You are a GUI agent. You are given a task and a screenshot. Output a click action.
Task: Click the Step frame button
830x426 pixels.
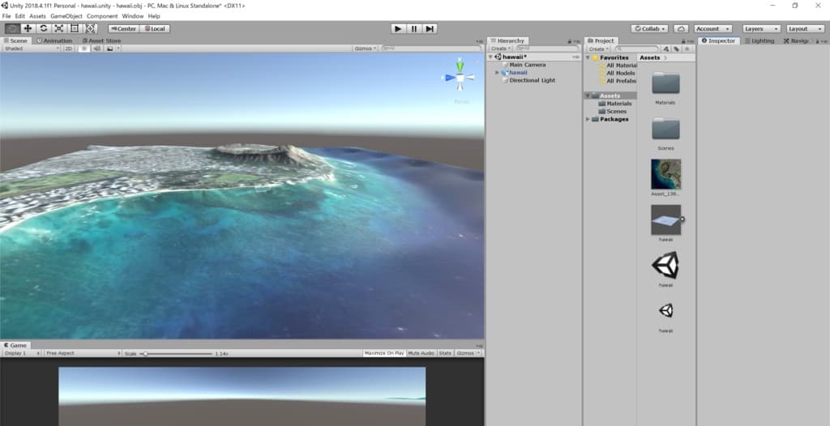(x=430, y=28)
